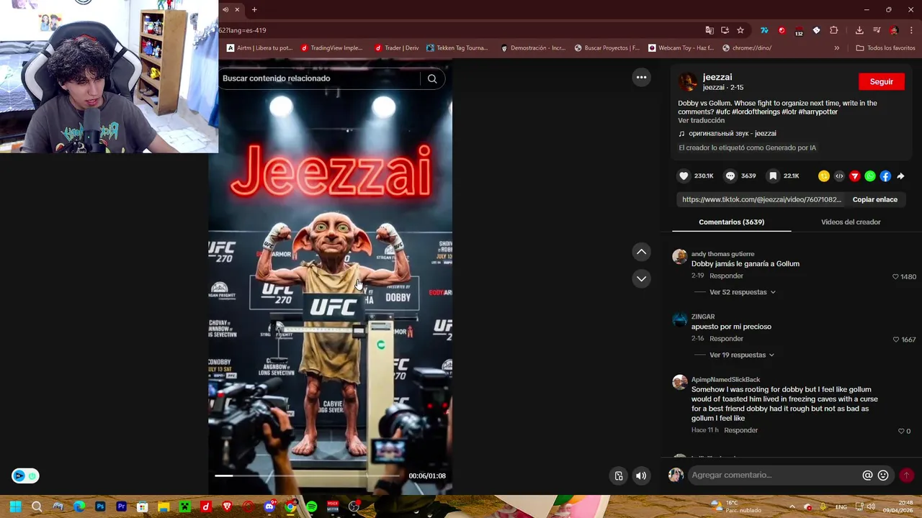The height and width of the screenshot is (518, 922).
Task: Switch to Videos del creador tab
Action: 851,222
